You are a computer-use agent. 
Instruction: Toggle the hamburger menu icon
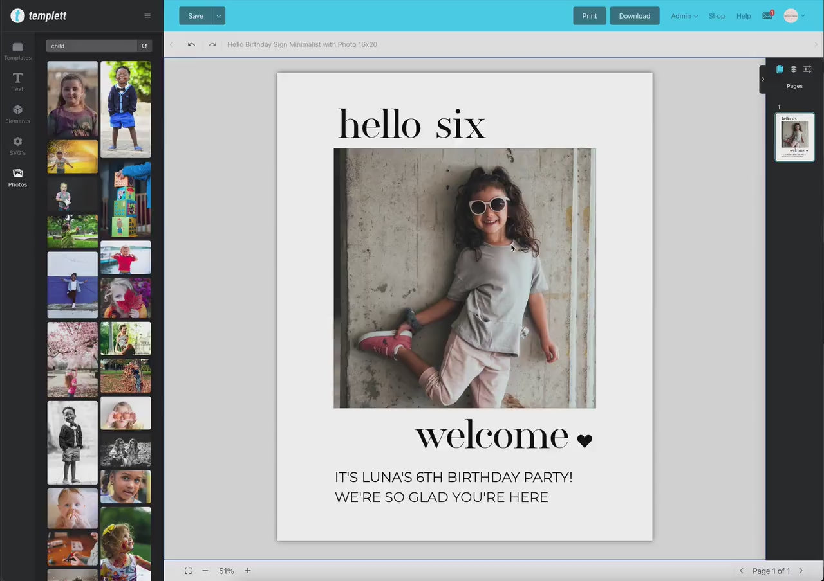tap(147, 16)
